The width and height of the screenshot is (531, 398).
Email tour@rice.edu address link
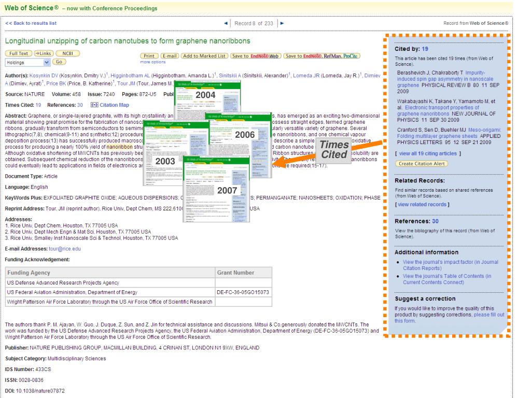65,249
